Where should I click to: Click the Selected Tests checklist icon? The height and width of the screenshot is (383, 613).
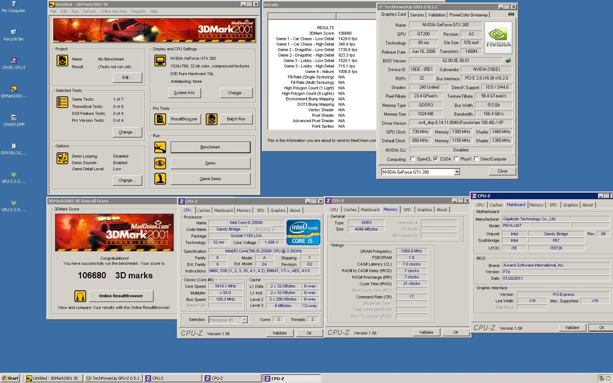point(62,102)
